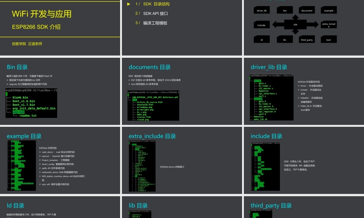The image size is (364, 218).
Task: Click the extra_include box in the diagram
Action: [x=329, y=25]
